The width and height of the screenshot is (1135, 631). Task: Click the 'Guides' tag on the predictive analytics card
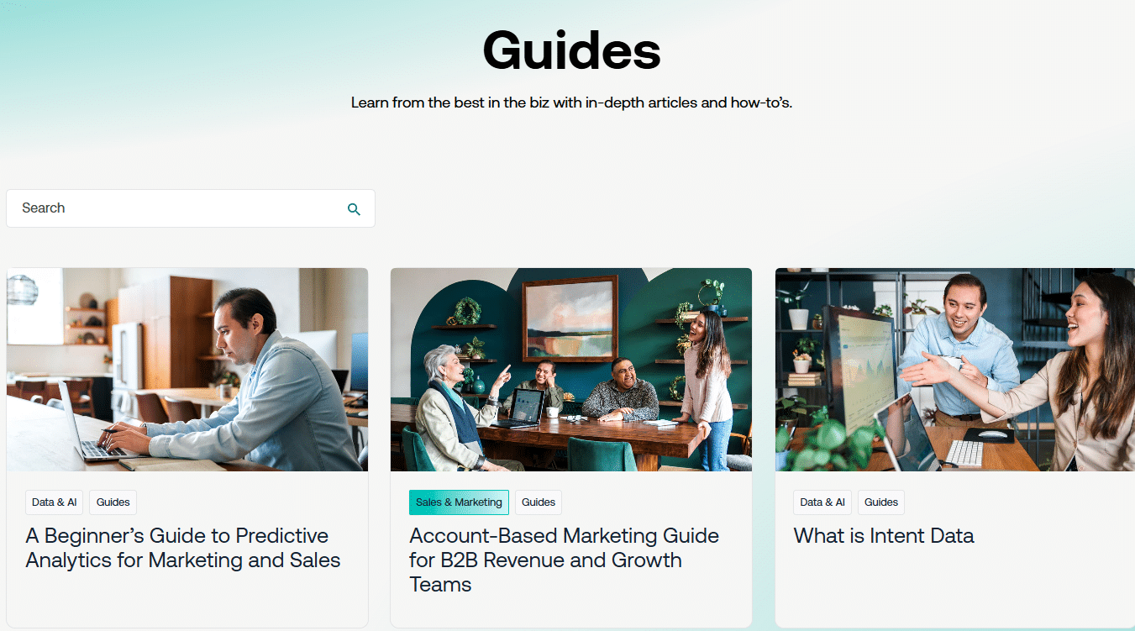pos(113,502)
